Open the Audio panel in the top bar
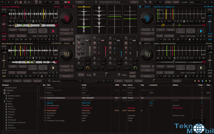 click(x=80, y=2)
